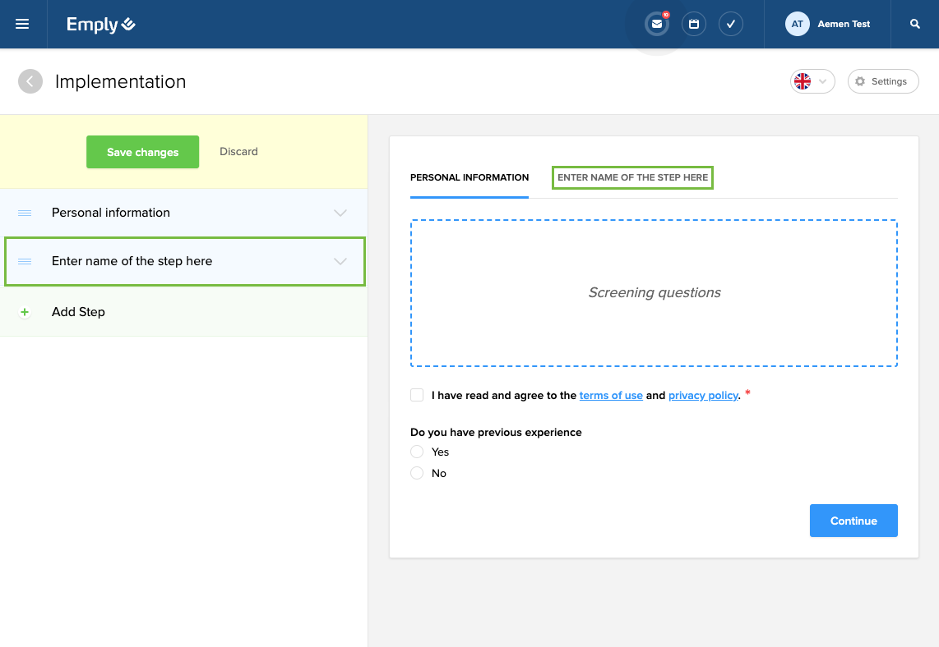
Task: Open the privacy policy link
Action: click(x=703, y=396)
